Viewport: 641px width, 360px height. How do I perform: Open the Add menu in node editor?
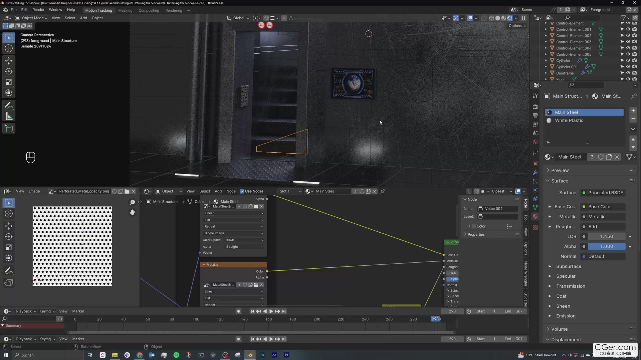(218, 191)
